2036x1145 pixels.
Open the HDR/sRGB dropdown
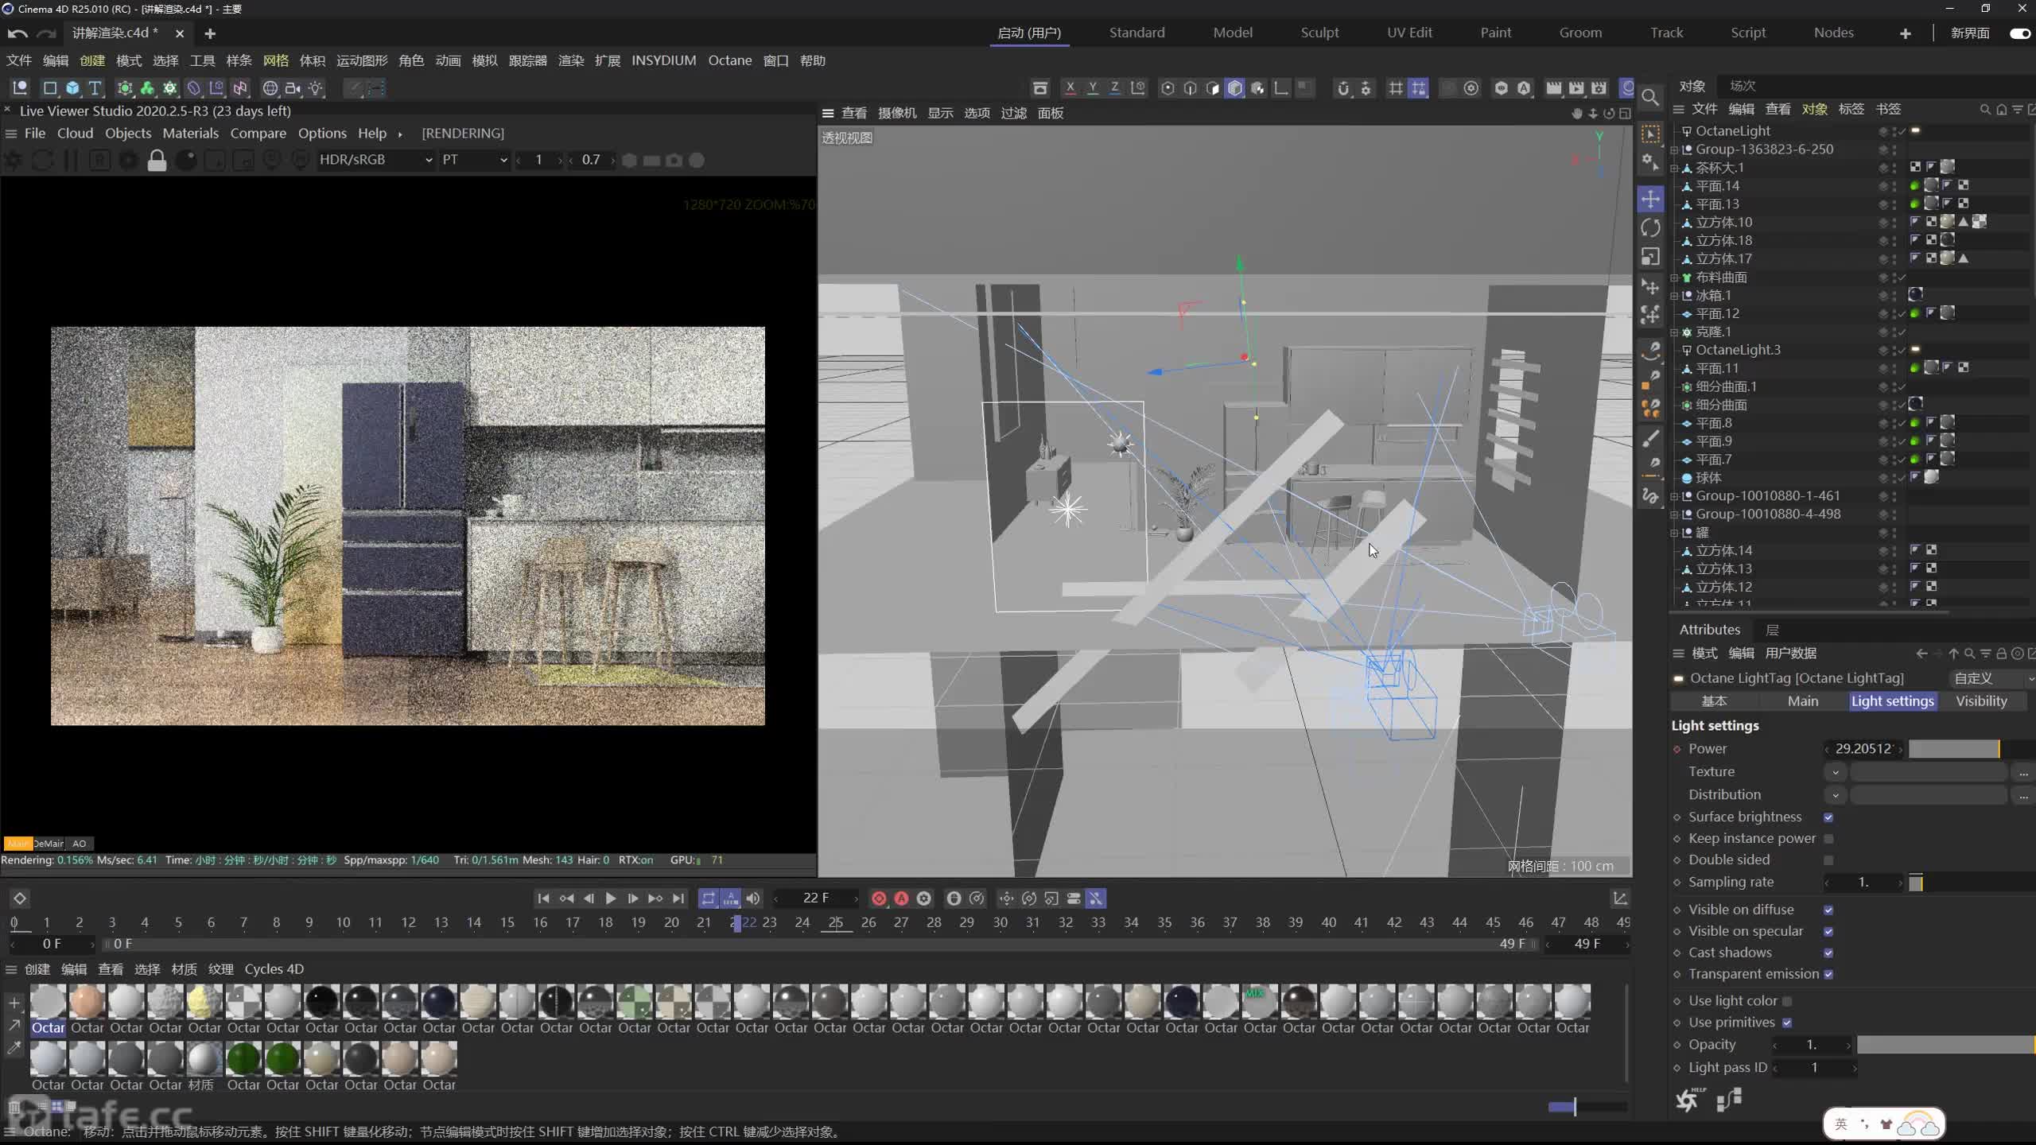[x=375, y=160]
